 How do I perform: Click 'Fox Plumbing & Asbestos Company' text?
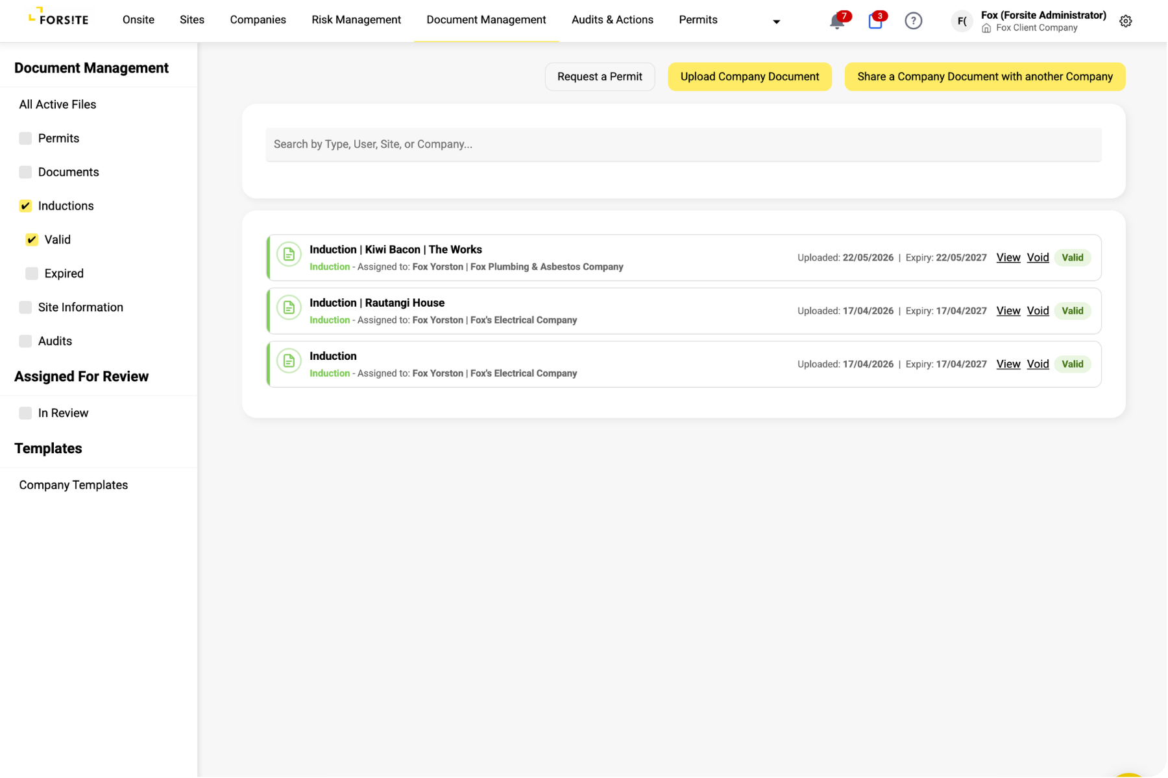click(x=546, y=266)
